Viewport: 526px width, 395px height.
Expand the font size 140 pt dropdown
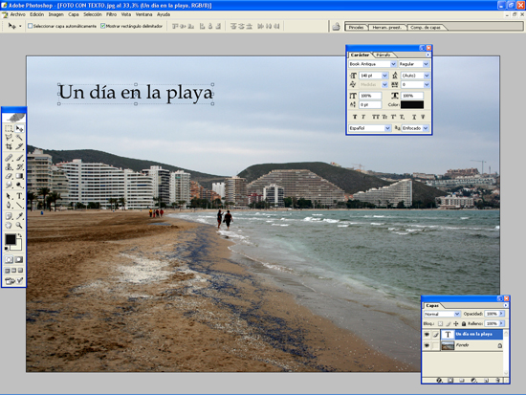384,76
